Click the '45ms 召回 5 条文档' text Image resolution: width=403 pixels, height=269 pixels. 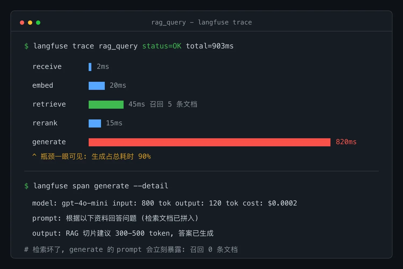[x=163, y=104]
